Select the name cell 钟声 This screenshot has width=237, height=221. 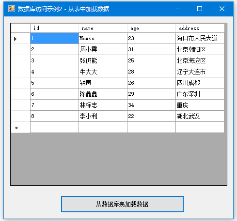click(x=103, y=83)
